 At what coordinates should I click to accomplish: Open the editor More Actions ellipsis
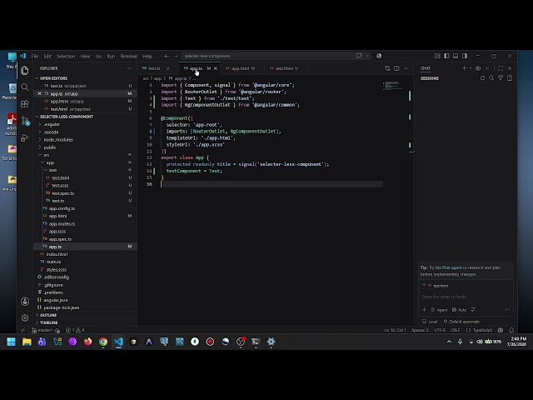(406, 68)
